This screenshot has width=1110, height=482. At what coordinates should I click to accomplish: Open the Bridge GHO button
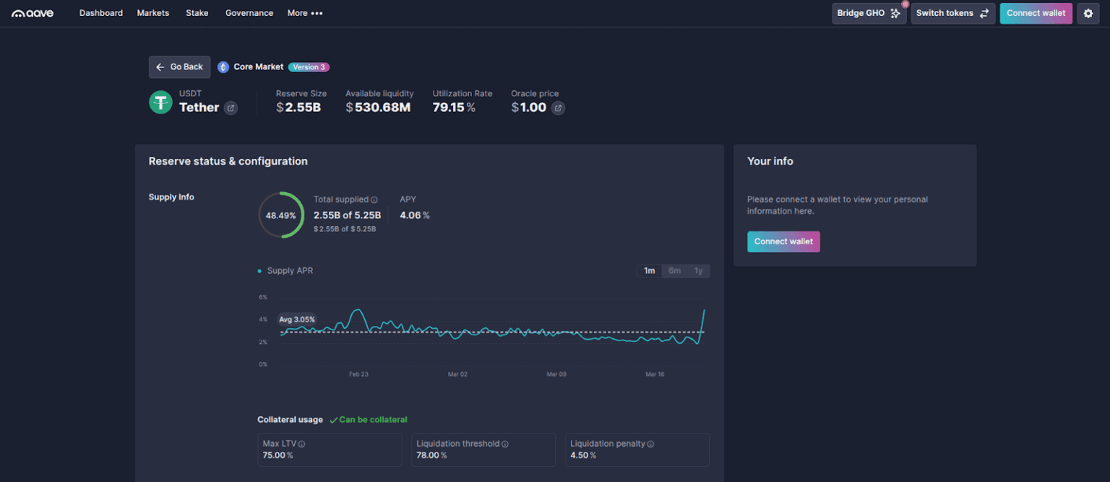coord(869,13)
